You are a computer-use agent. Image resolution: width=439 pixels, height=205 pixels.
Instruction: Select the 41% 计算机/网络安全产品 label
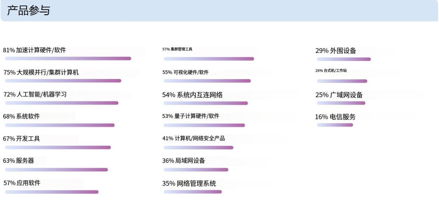tap(193, 139)
